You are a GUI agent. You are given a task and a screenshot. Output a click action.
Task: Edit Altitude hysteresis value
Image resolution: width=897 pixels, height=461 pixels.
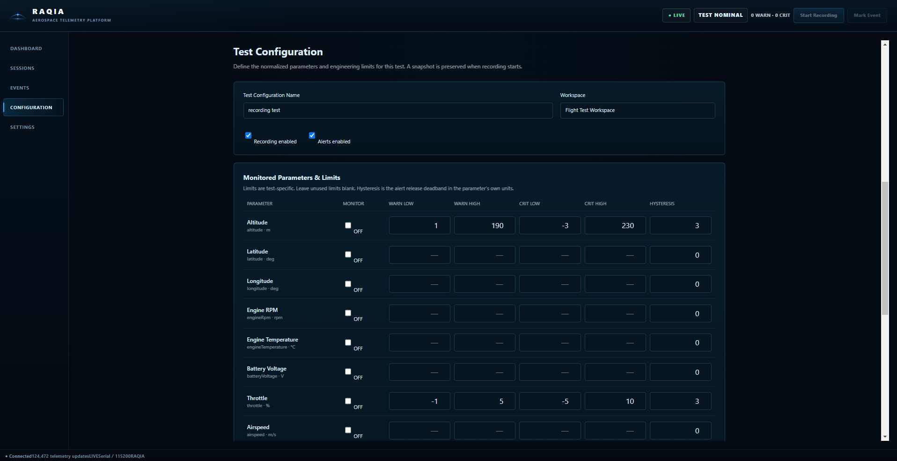(681, 225)
